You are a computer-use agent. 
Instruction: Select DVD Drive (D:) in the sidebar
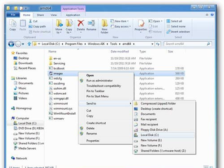point(29,128)
